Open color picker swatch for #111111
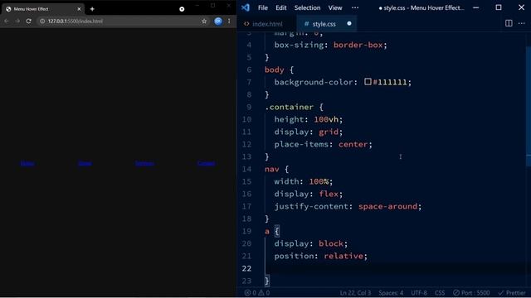Viewport: 531px width, 298px height. 368,81
